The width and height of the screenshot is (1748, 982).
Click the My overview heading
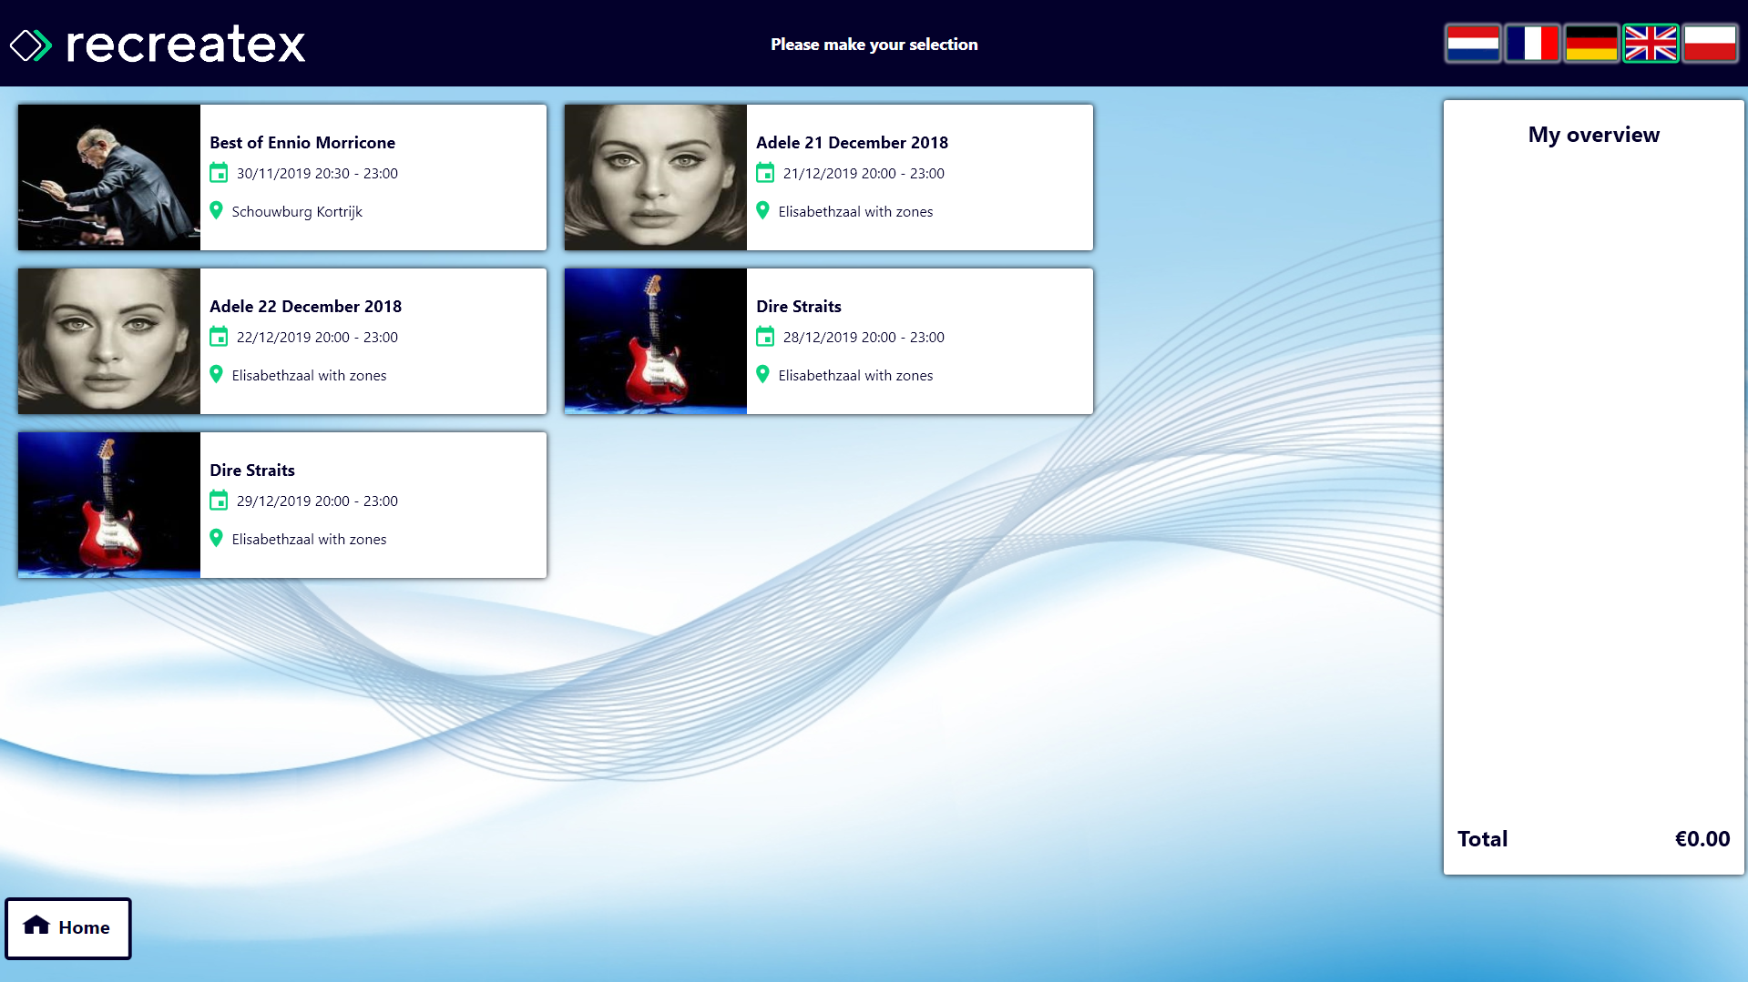coord(1594,135)
